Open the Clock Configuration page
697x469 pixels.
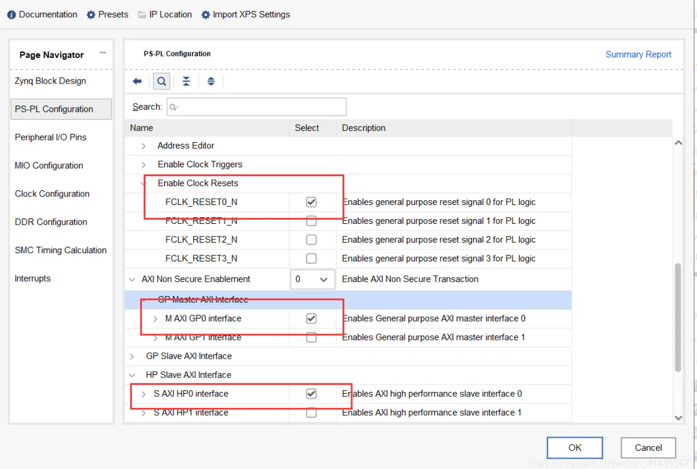click(x=52, y=194)
